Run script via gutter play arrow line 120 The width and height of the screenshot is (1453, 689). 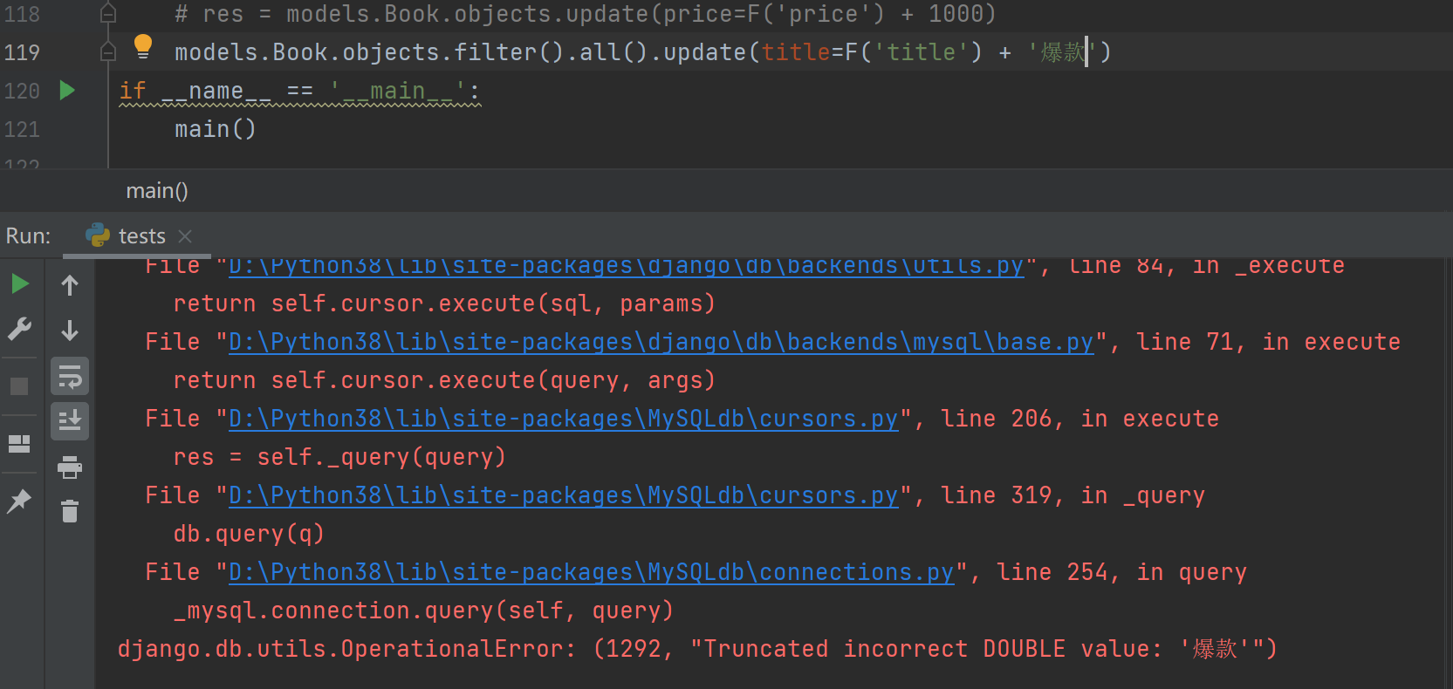67,90
